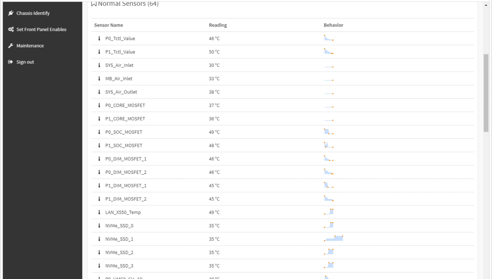Click the NVMe_SSD_1 behavior sparkline graph
Screen dimensions: 492x279
click(x=333, y=239)
